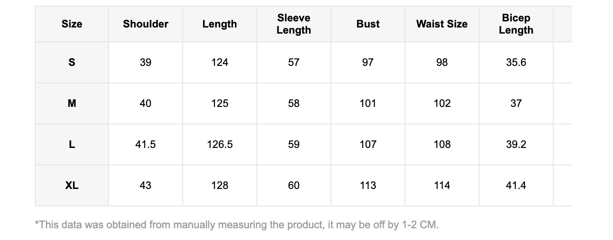Select the 113 bust value for XL
Screen dimensions: 613x240
(368, 185)
